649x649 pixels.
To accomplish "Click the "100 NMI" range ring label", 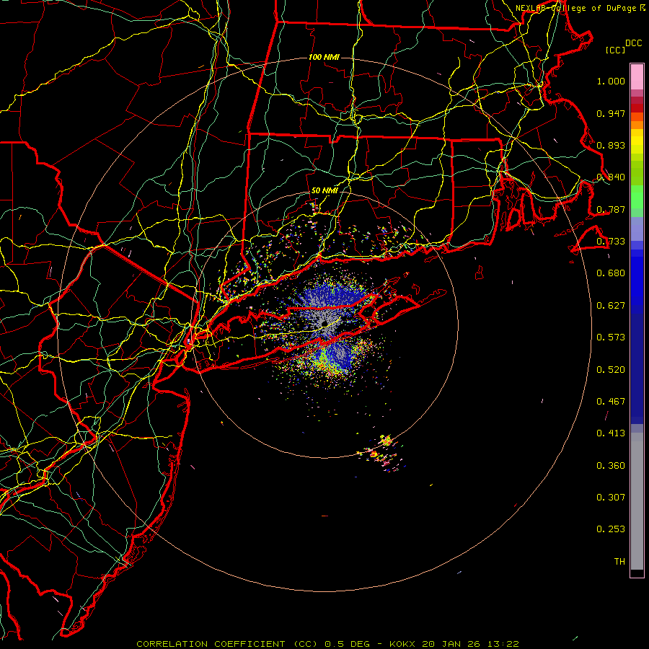I will click(x=324, y=57).
